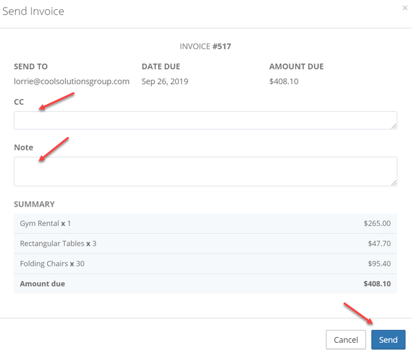412x352 pixels.
Task: Click the Send Invoice dialog title
Action: click(x=33, y=11)
